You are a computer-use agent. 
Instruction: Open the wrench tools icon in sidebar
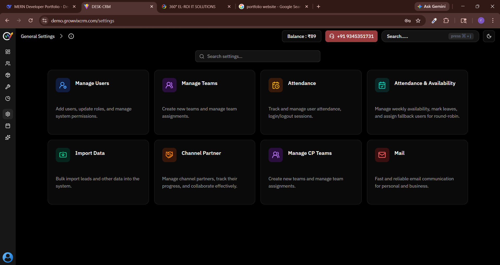[x=8, y=87]
